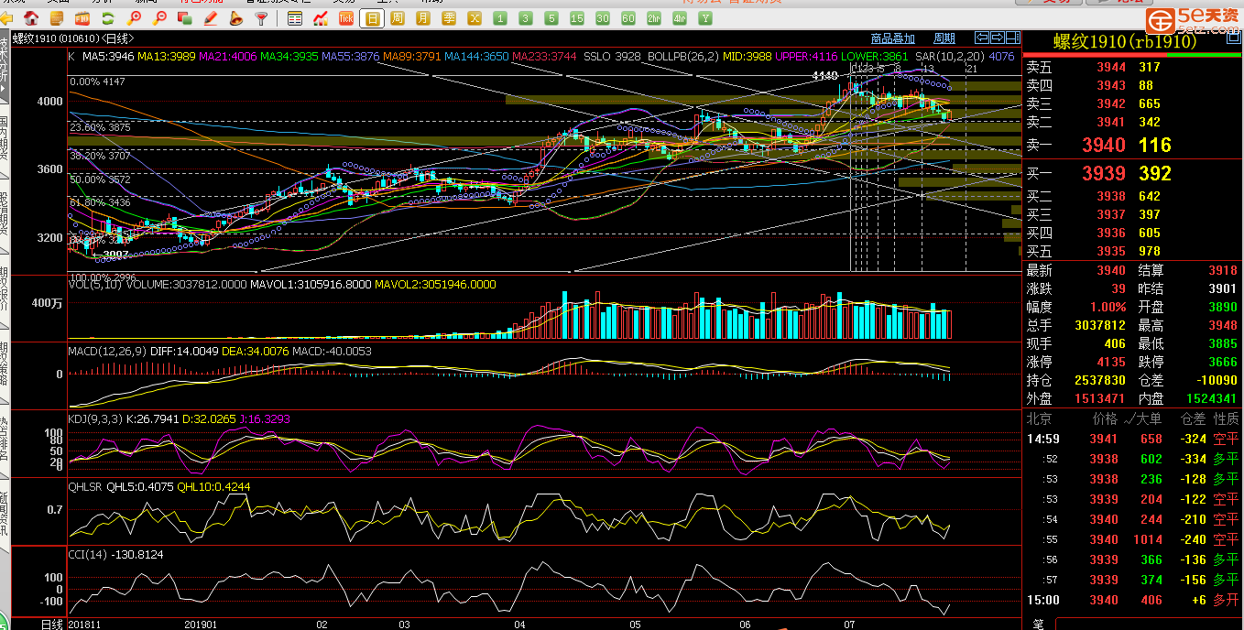Click the 卖一 price 3940 row
This screenshot has height=630, width=1244.
tap(1103, 145)
